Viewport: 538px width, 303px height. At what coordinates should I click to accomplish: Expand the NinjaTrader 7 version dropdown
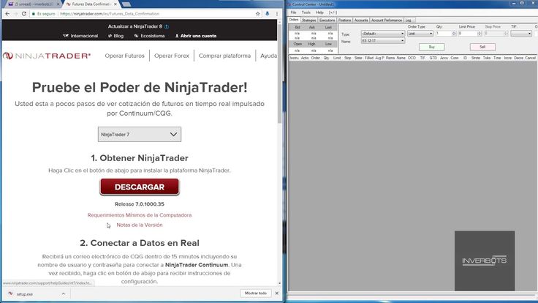(140, 135)
